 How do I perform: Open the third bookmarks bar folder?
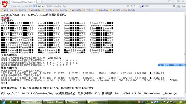34,10
